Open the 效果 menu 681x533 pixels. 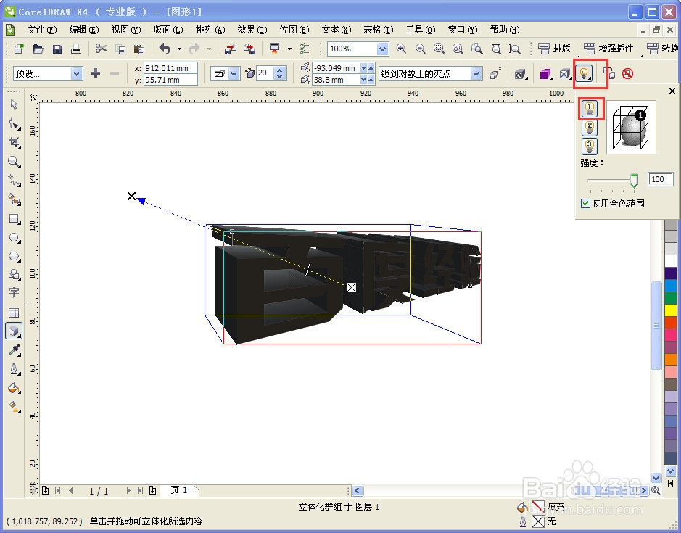[x=252, y=30]
